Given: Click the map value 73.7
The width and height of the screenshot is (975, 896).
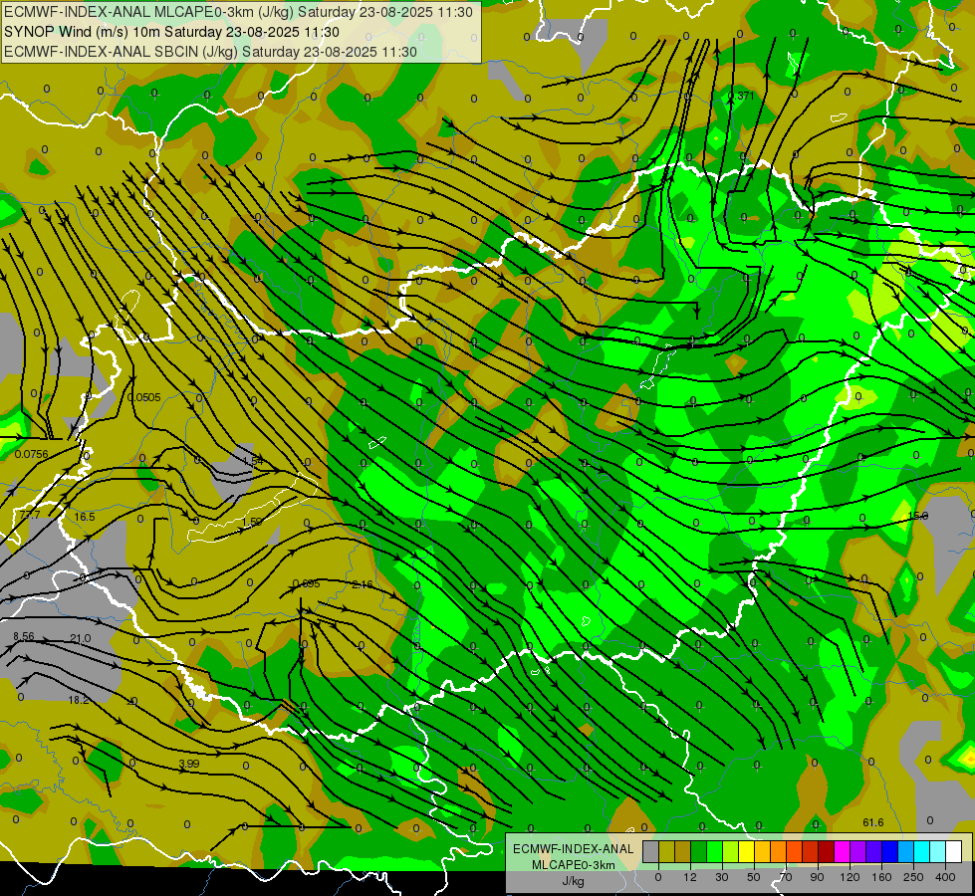Looking at the screenshot, I should pos(29,515).
